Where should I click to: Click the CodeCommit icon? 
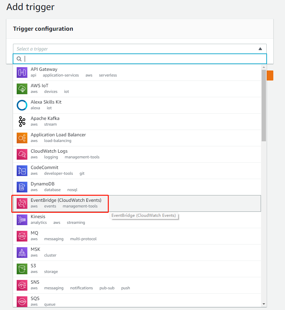coord(22,170)
